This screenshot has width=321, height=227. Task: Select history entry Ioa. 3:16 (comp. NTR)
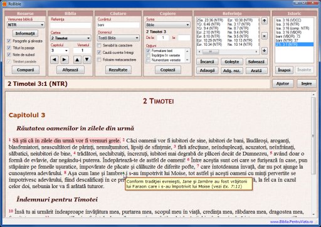292,28
